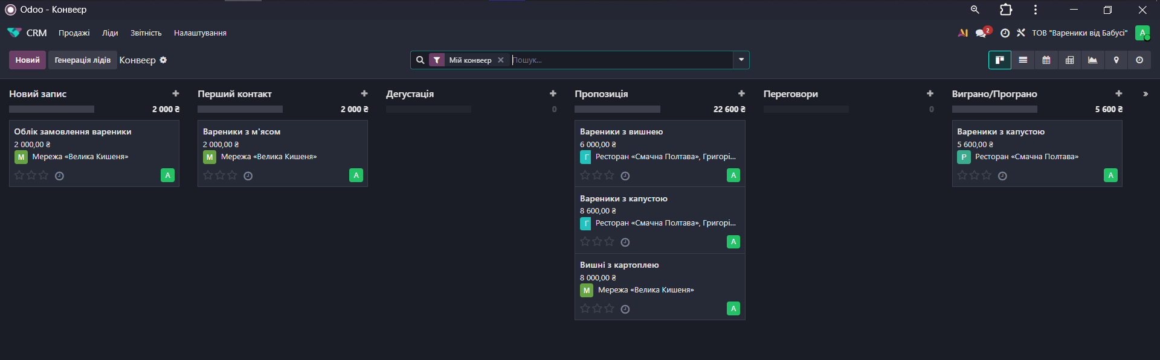Open the calendar view
The width and height of the screenshot is (1160, 360).
(x=1046, y=60)
